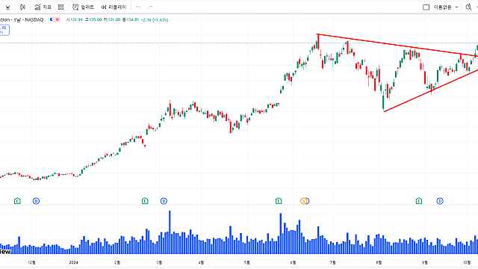478x269 pixels.
Task: Open the quick search magnifier icon
Action: click(468, 7)
